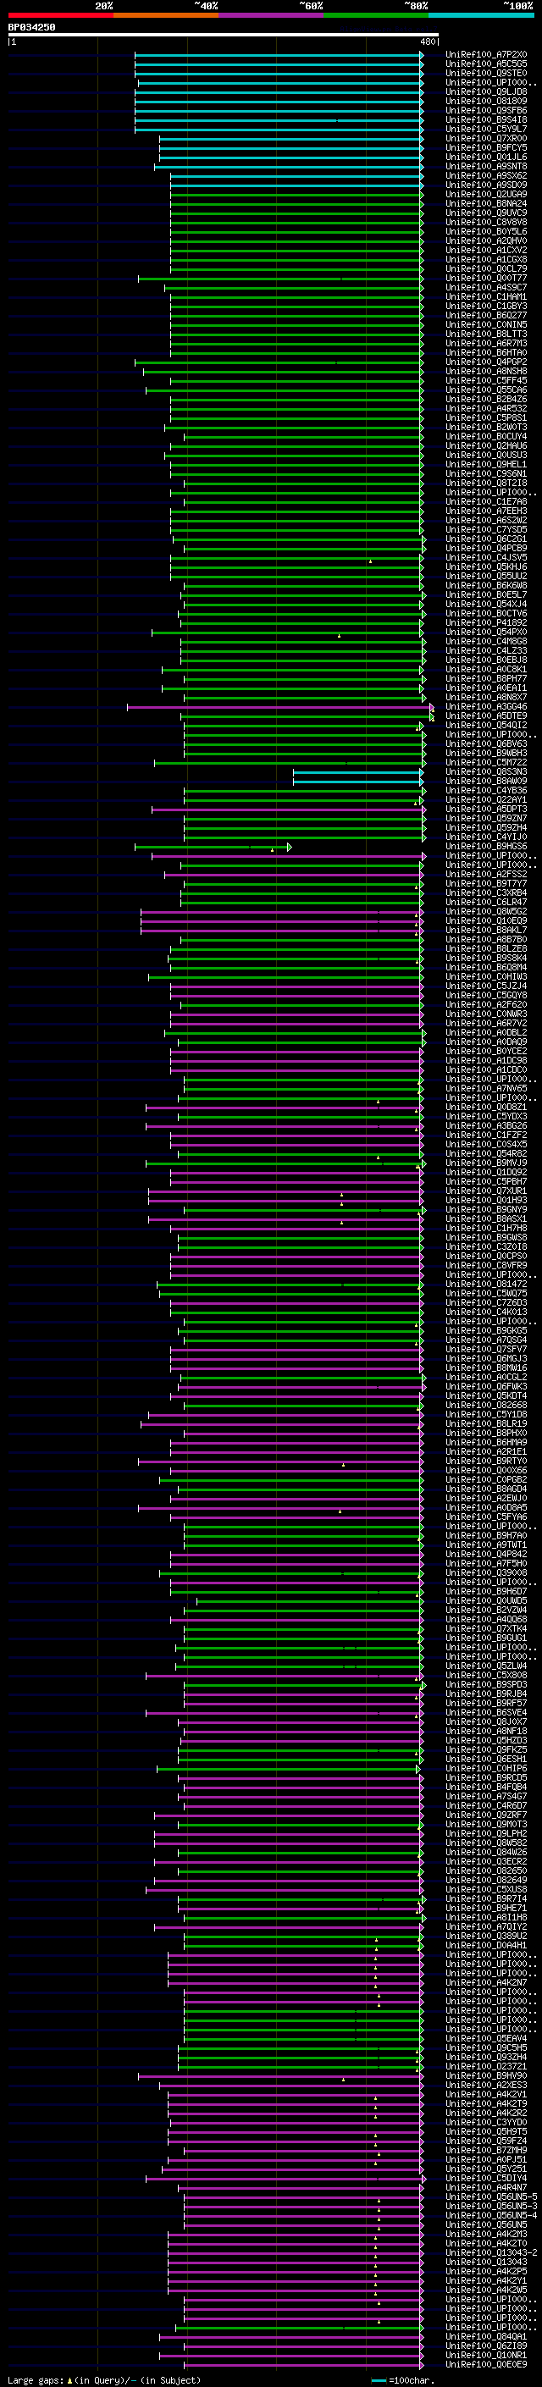Select hit label UniRef100_Q8S3N3
Screen dimensions: 542x2387
tap(486, 772)
